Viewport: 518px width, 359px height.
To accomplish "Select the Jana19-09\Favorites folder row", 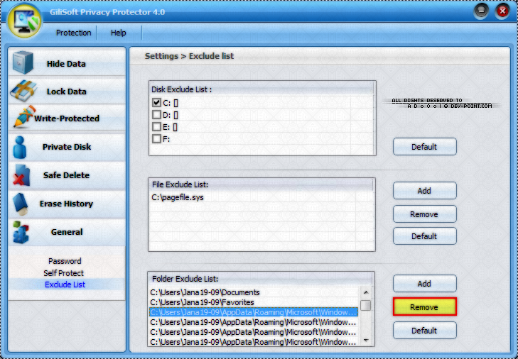I will 254,302.
